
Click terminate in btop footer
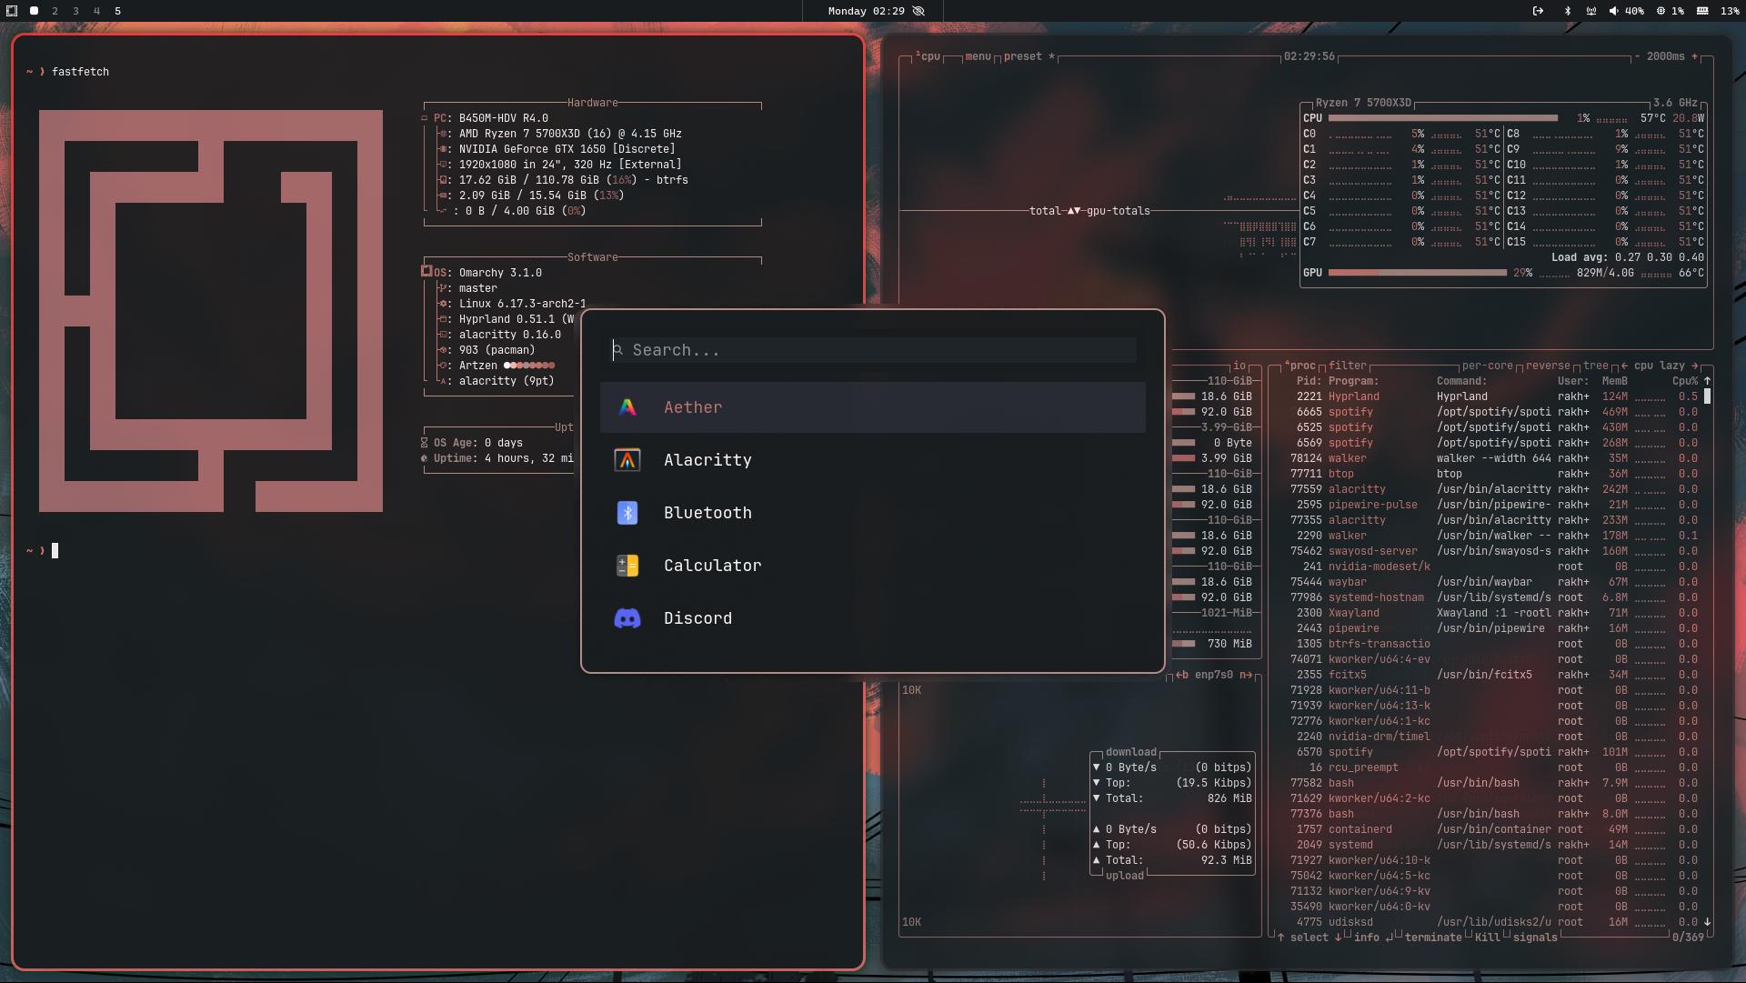click(1433, 938)
